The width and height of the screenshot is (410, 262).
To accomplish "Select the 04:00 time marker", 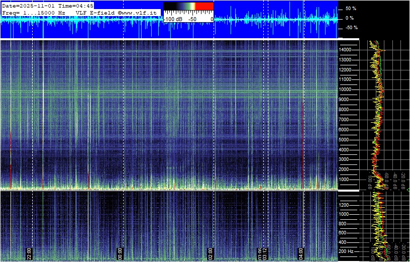I will (x=301, y=253).
